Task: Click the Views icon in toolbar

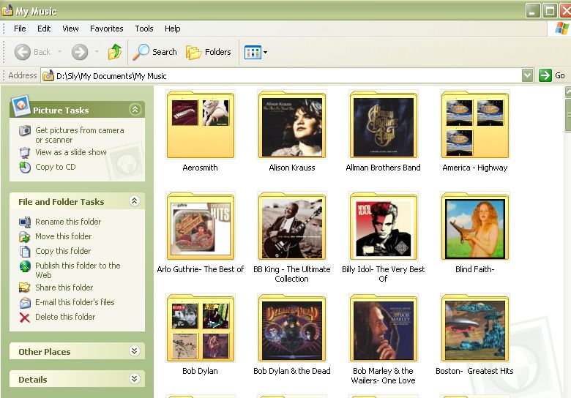Action: 253,53
